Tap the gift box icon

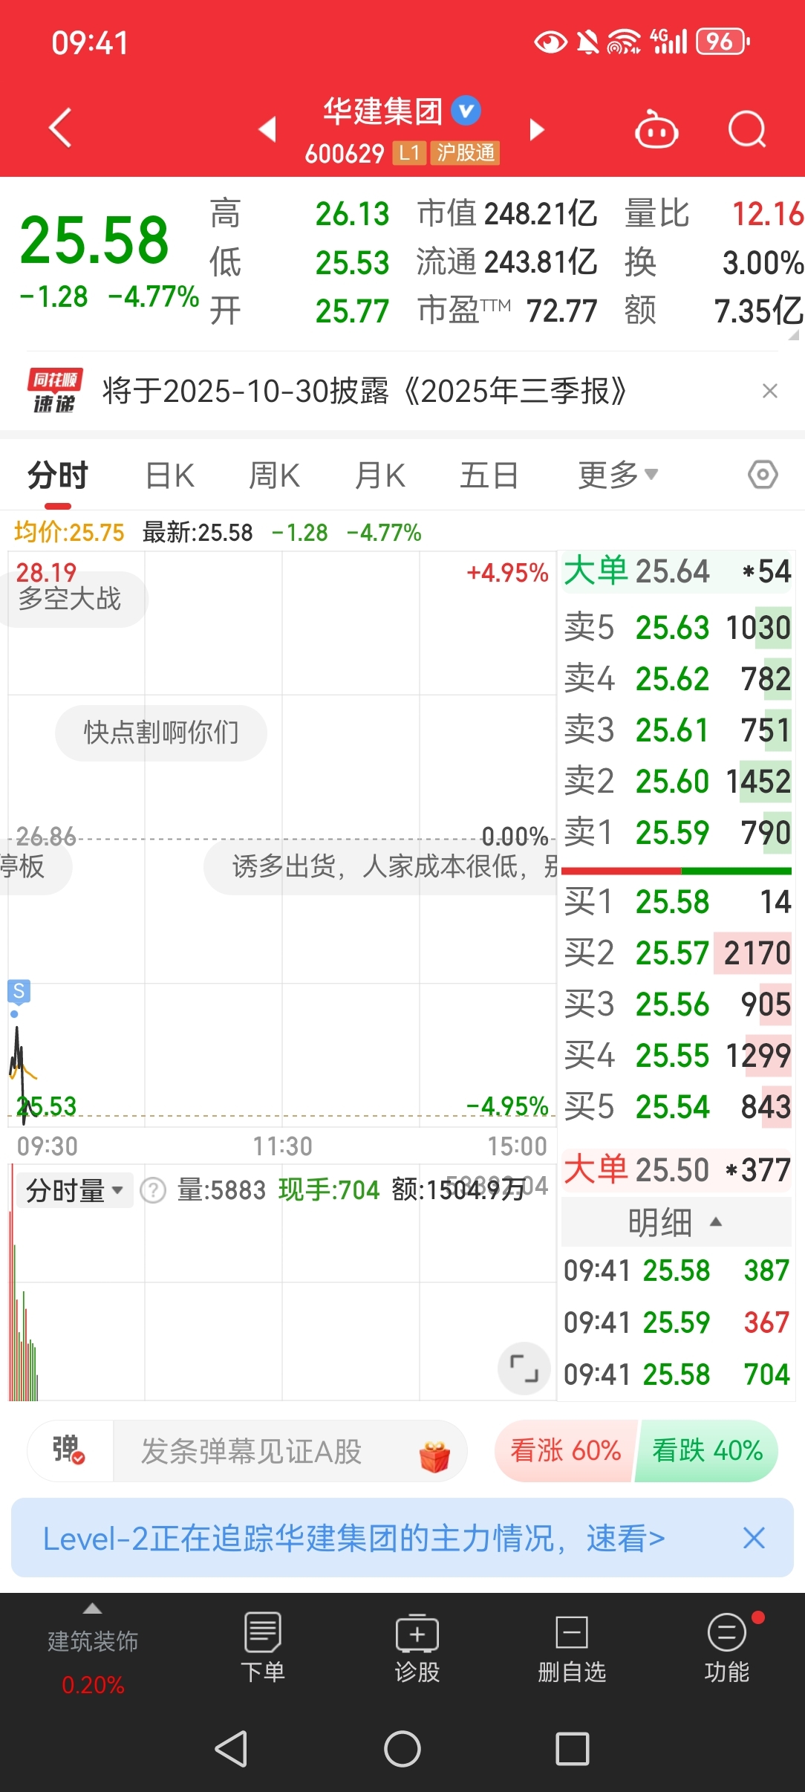click(x=434, y=1455)
